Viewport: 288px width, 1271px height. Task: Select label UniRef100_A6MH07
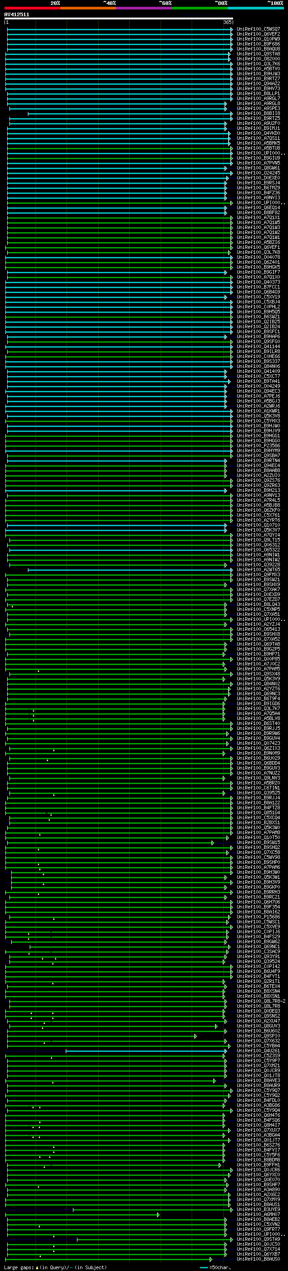pyautogui.click(x=258, y=1214)
